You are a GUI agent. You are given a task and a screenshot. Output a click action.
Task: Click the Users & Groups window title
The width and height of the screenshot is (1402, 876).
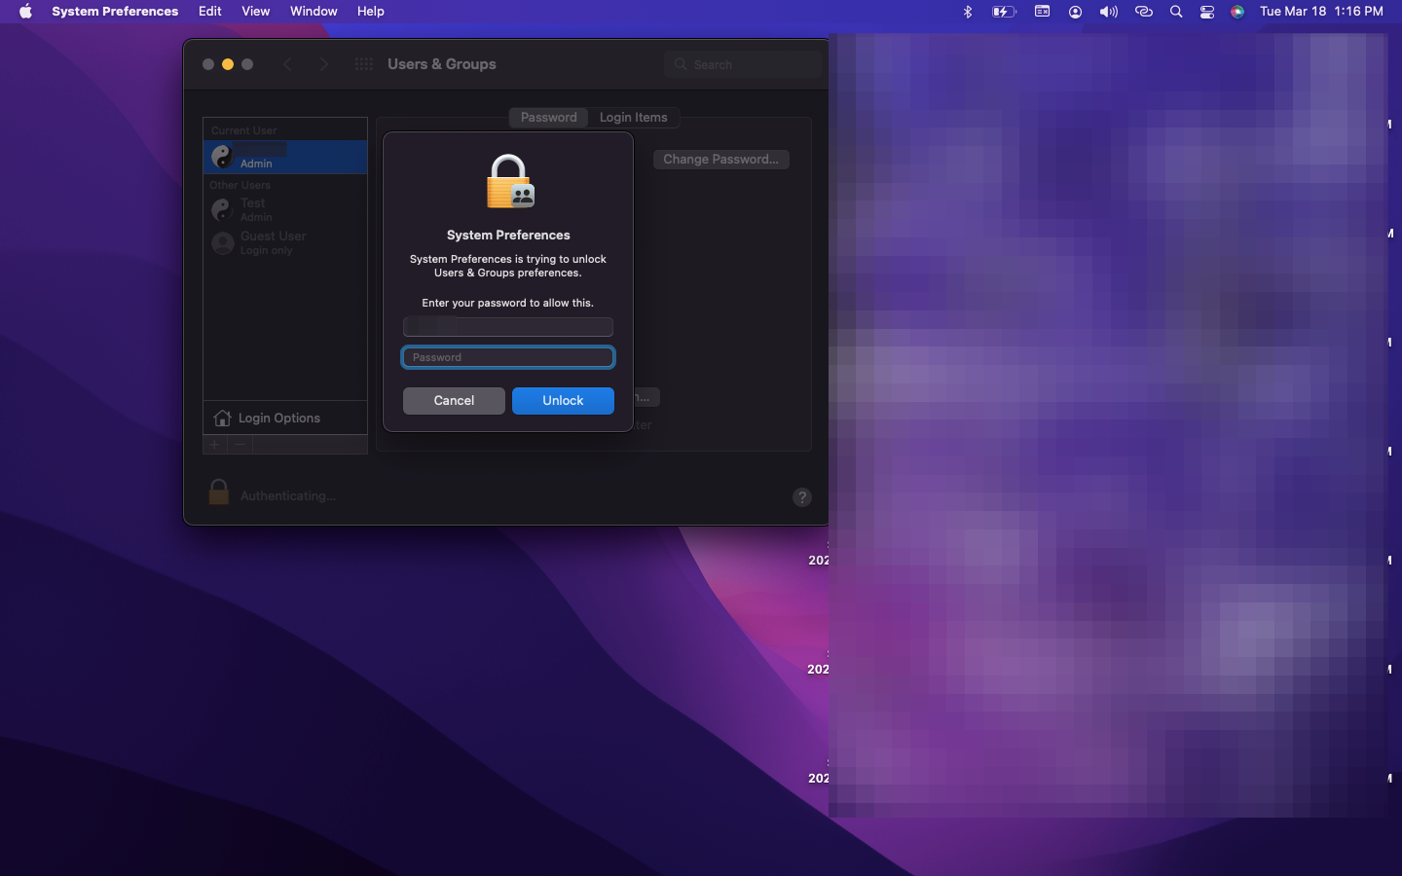click(x=442, y=64)
